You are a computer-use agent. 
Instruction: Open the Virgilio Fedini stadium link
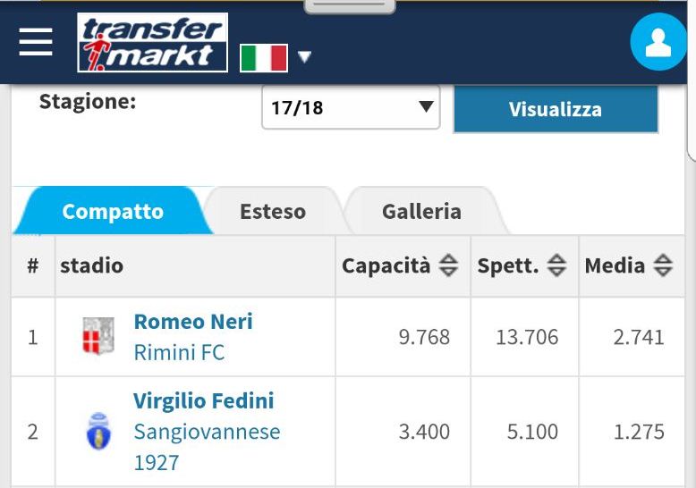[204, 400]
